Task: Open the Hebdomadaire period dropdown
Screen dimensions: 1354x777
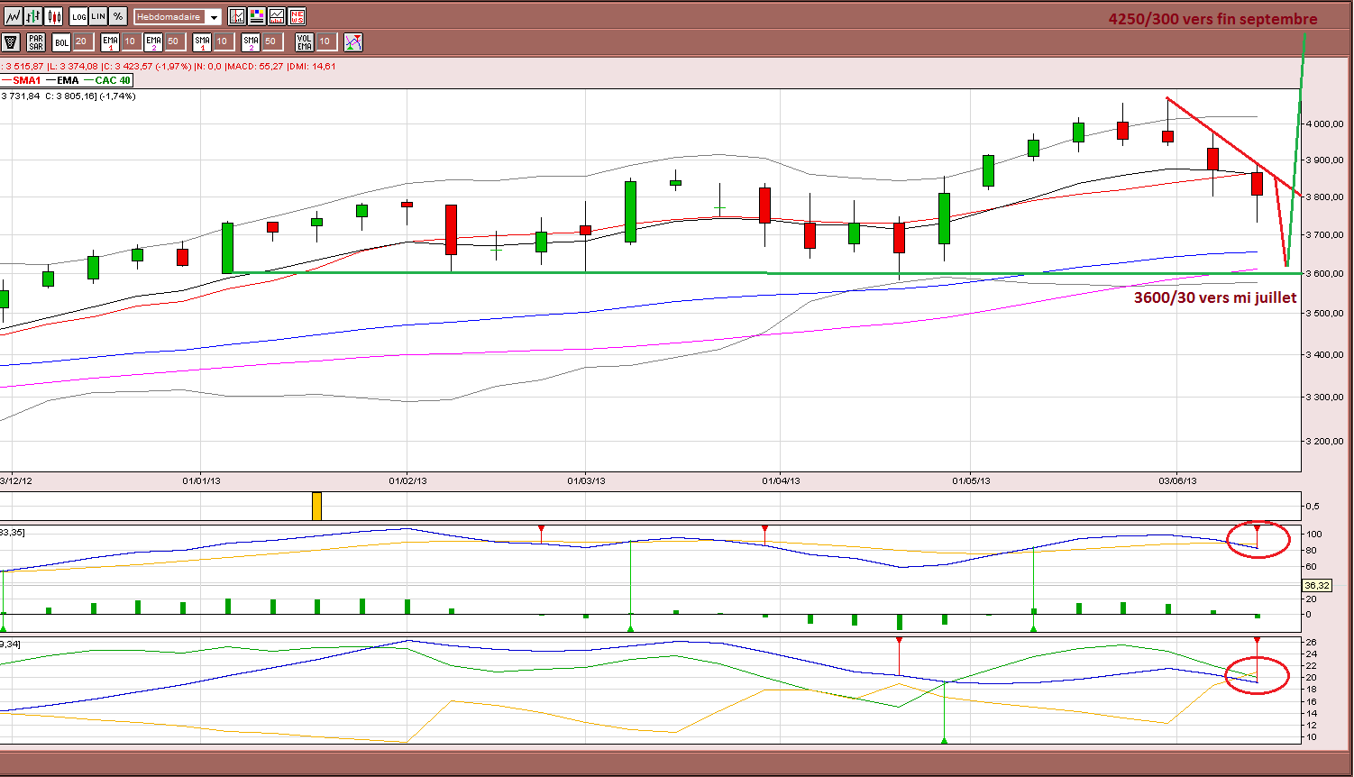Action: 178,17
